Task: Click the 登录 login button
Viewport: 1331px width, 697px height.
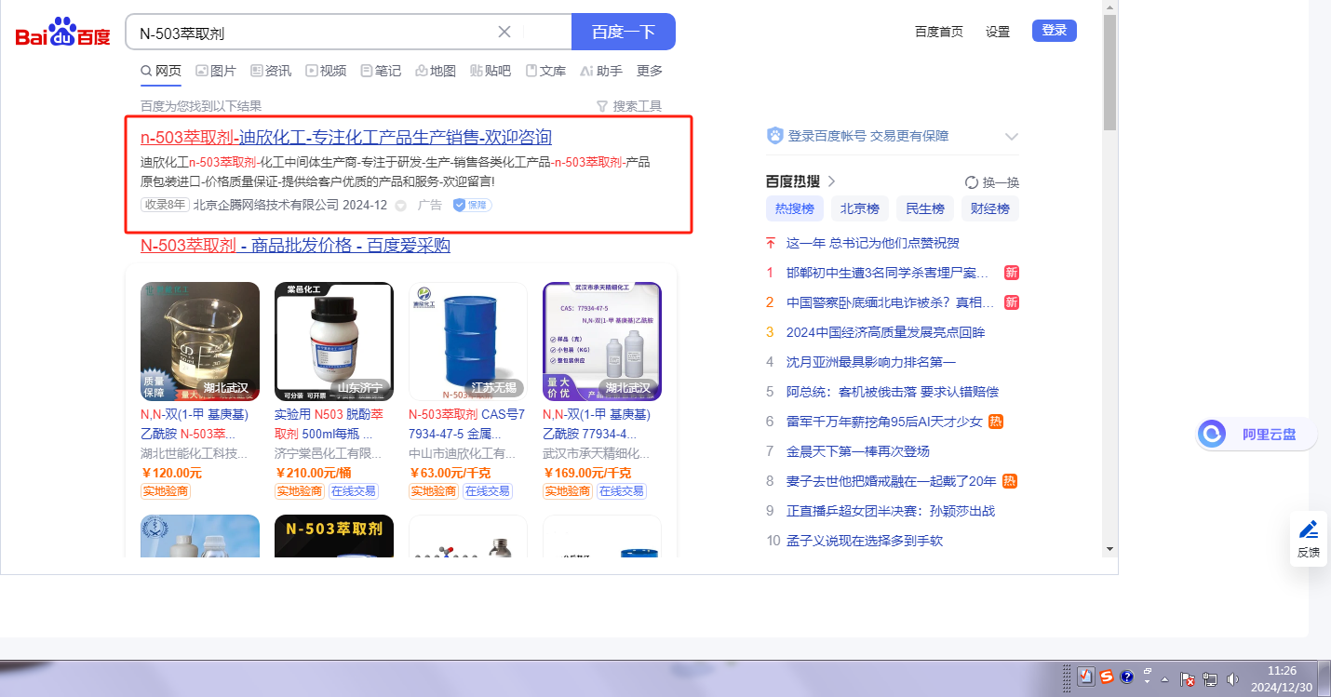Action: tap(1055, 31)
